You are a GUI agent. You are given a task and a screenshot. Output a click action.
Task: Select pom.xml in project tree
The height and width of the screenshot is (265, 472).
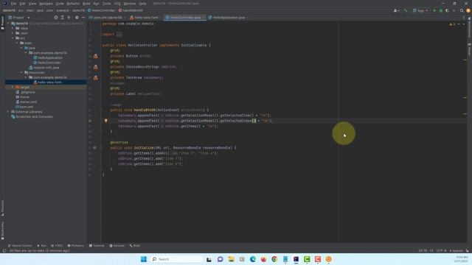click(24, 107)
